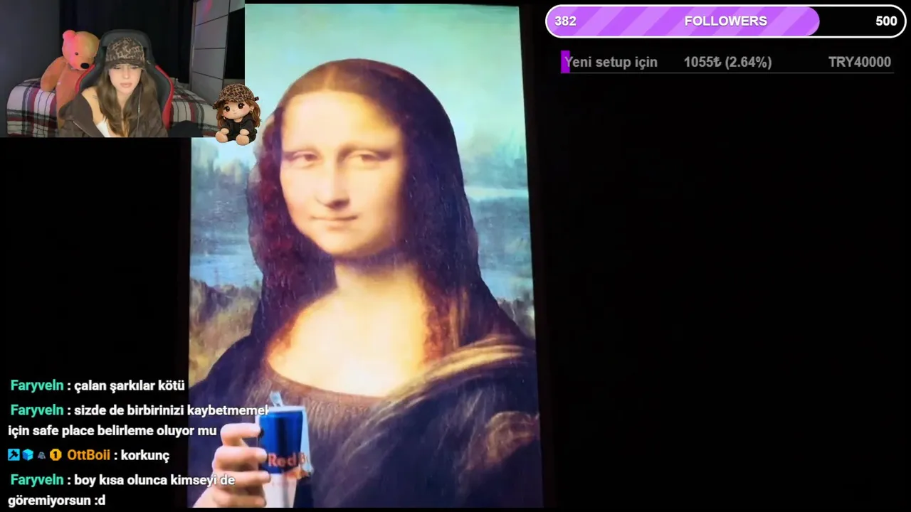Click Faryveln on the 'çalan şarkılar kötü' message
The height and width of the screenshot is (512, 911).
point(37,385)
